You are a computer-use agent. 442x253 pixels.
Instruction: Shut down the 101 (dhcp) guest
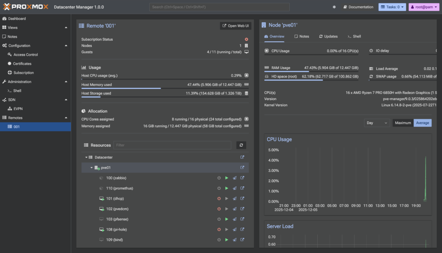219,199
